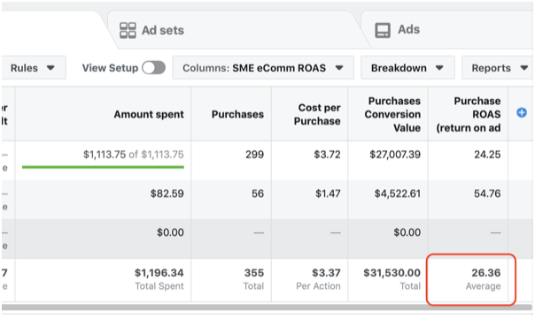The image size is (535, 318).
Task: Add a column with the blue plus icon
Action: pos(522,112)
